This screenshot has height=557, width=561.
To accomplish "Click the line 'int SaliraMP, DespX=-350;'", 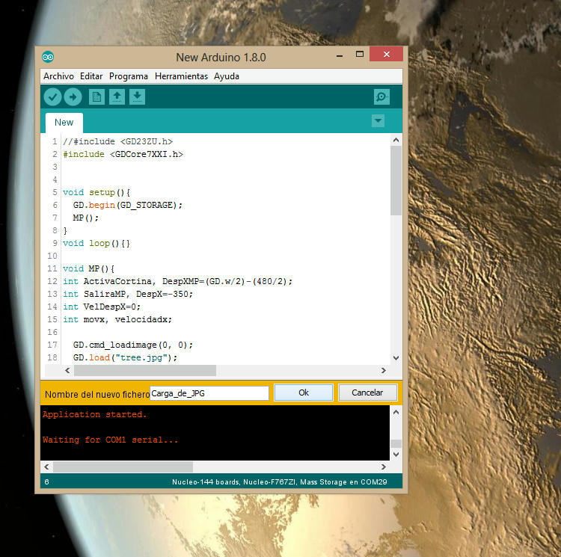I will pyautogui.click(x=128, y=294).
